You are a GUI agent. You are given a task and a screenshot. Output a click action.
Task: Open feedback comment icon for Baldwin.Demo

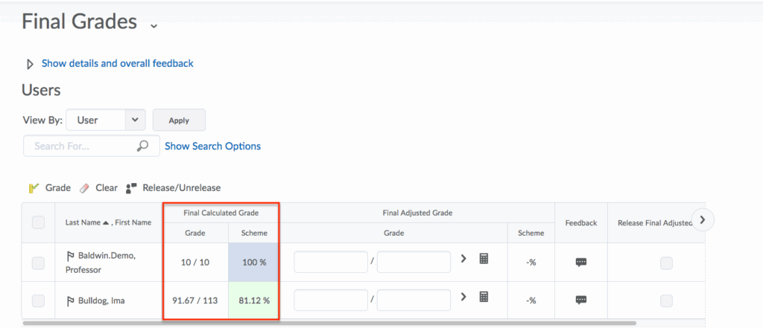[x=581, y=262]
